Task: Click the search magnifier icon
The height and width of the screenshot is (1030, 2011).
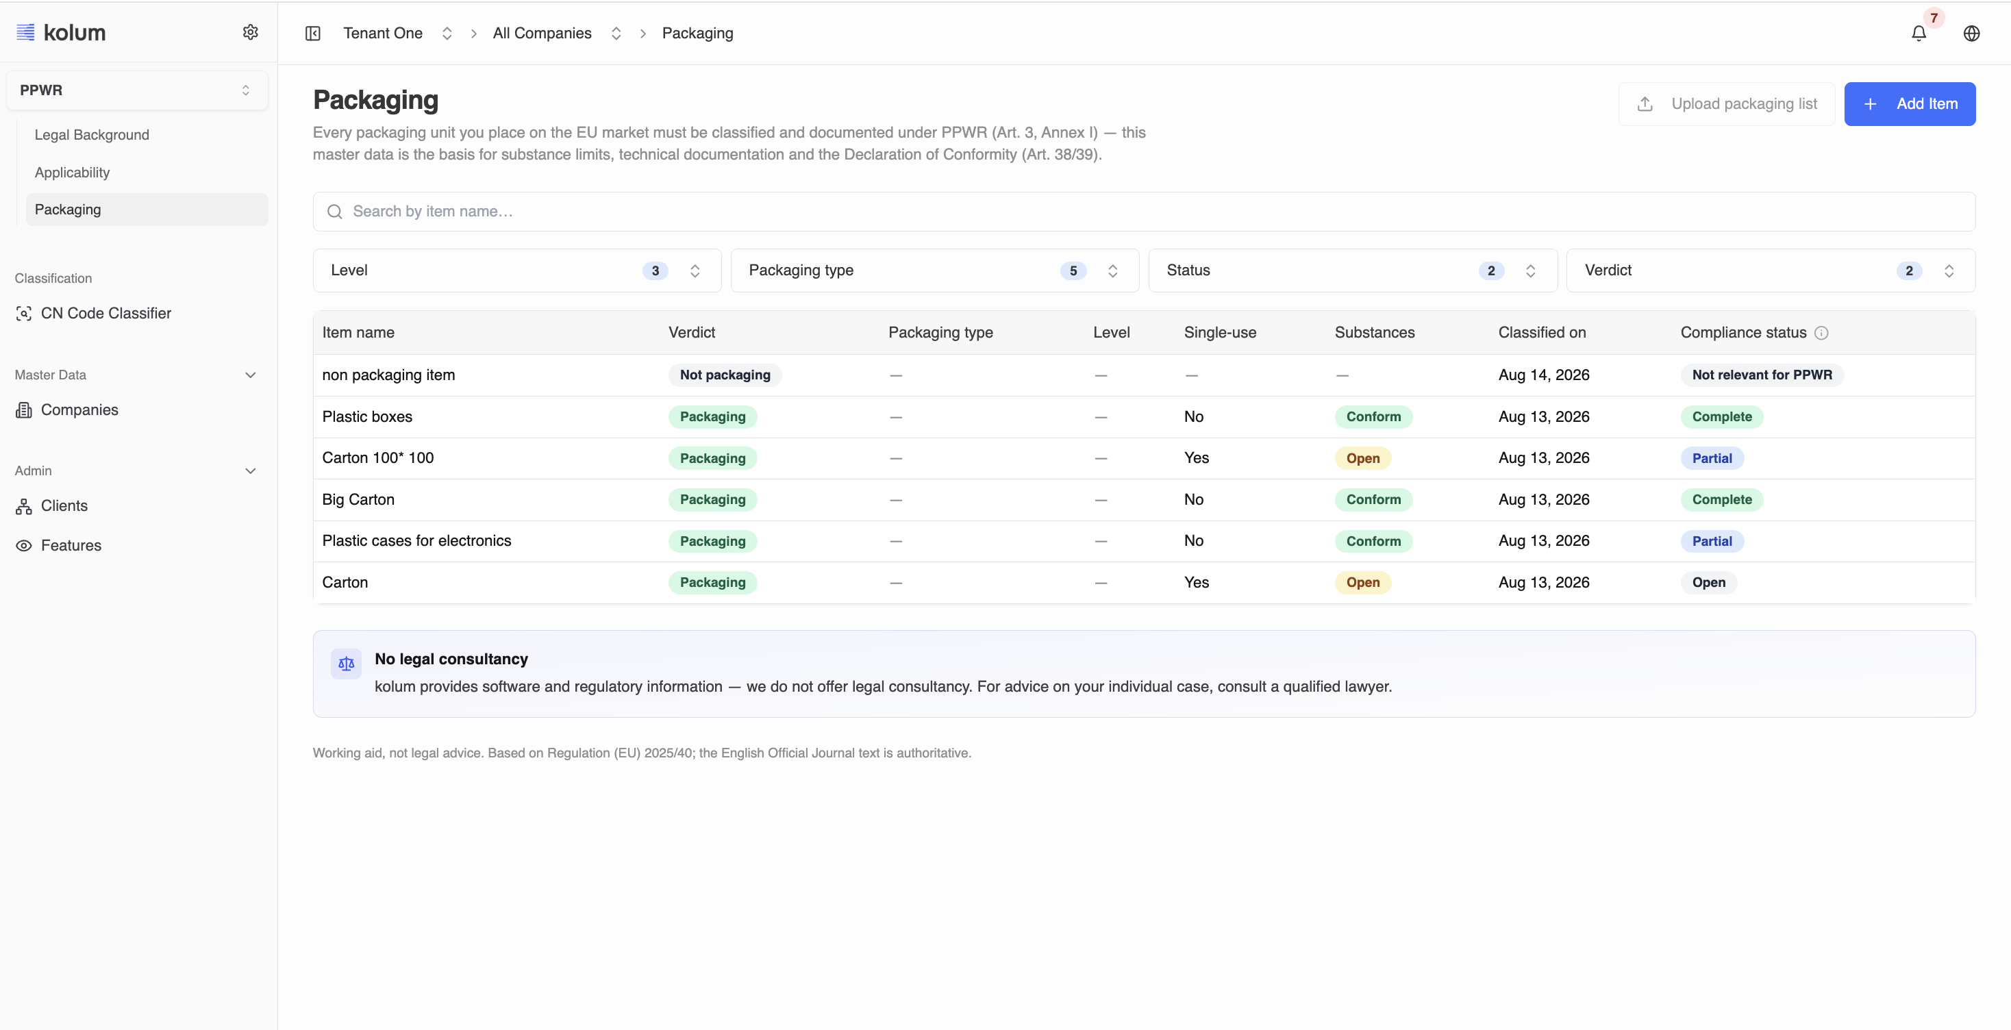Action: [x=335, y=212]
